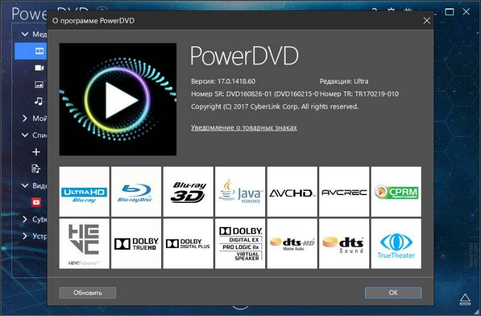481x316 pixels.
Task: Expand the Cybe... section chevron in sidebar
Action: (25, 219)
